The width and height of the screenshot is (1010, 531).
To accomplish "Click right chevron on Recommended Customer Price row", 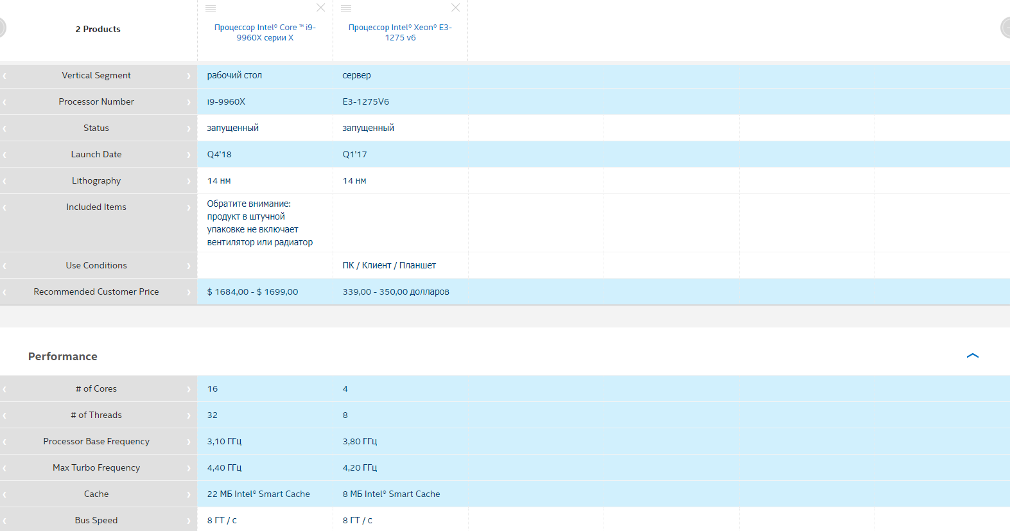I will pyautogui.click(x=189, y=292).
